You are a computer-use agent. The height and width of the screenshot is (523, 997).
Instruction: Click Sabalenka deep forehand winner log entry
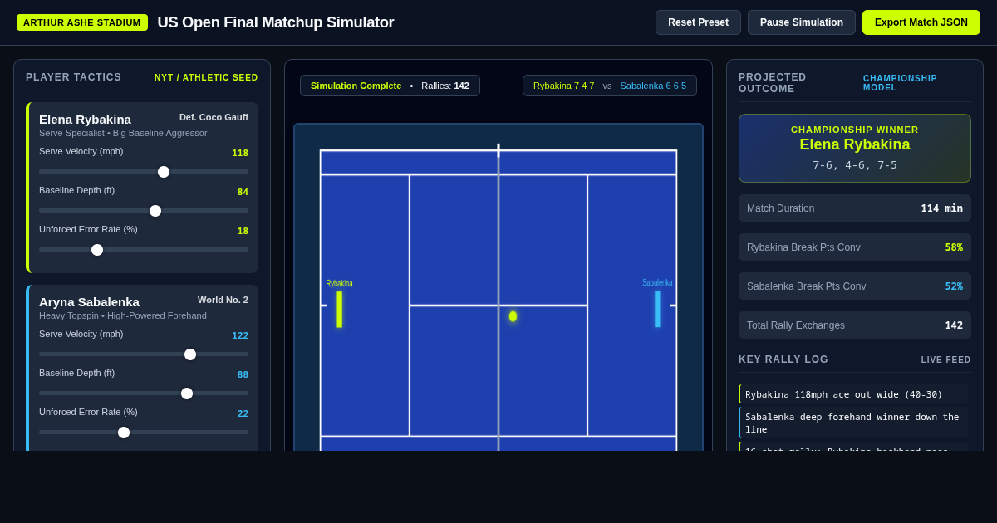[854, 423]
